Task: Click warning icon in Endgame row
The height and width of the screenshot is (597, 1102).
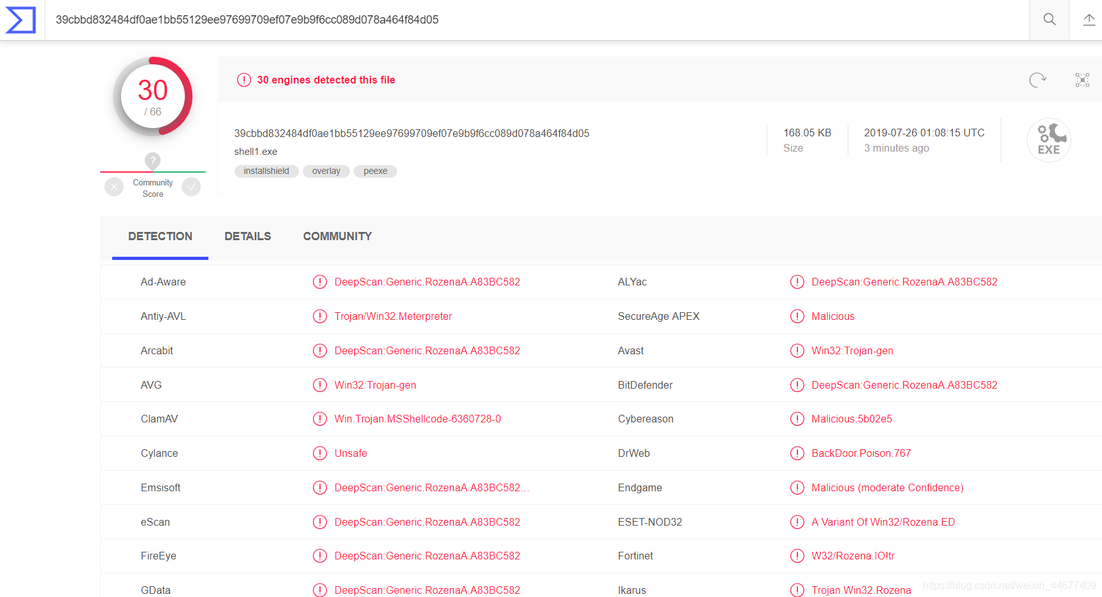Action: [x=797, y=487]
